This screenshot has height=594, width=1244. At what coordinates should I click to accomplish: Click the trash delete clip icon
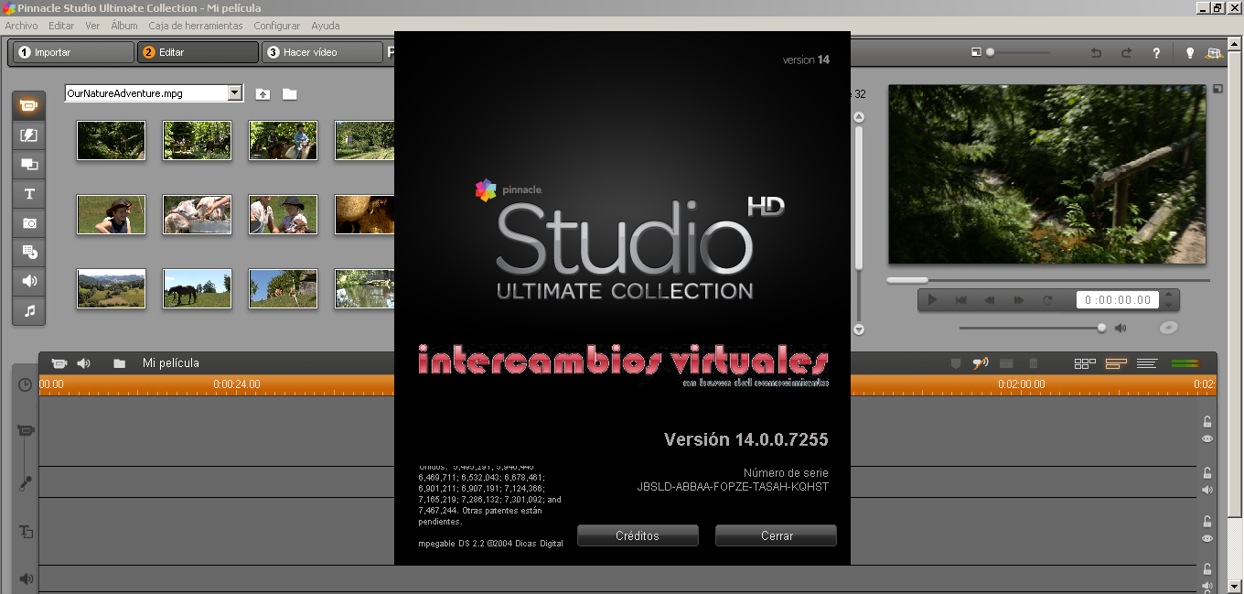pos(1033,363)
